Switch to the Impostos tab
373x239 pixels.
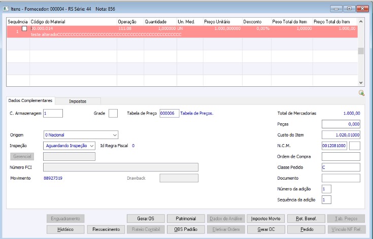[x=78, y=101]
